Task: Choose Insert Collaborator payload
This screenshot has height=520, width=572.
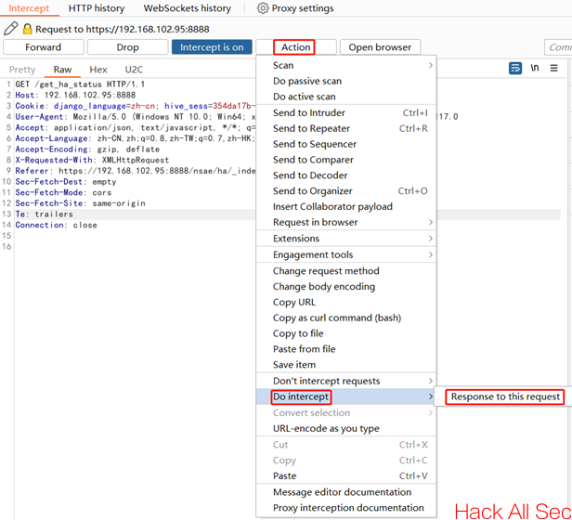Action: [346, 206]
